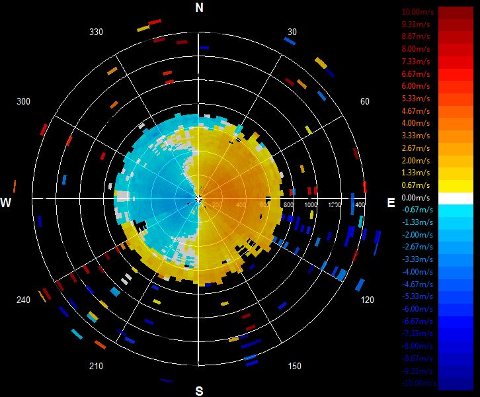480x397 pixels.
Task: Pick the 5.33m/s legend label
Action: pos(416,99)
